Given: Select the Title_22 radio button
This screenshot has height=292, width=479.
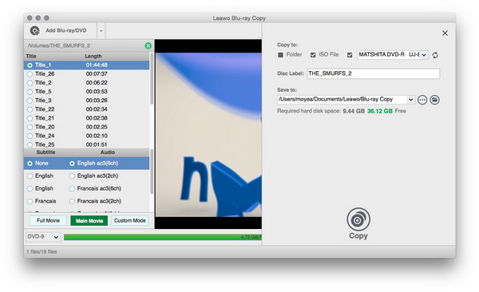Looking at the screenshot, I should click(x=30, y=109).
